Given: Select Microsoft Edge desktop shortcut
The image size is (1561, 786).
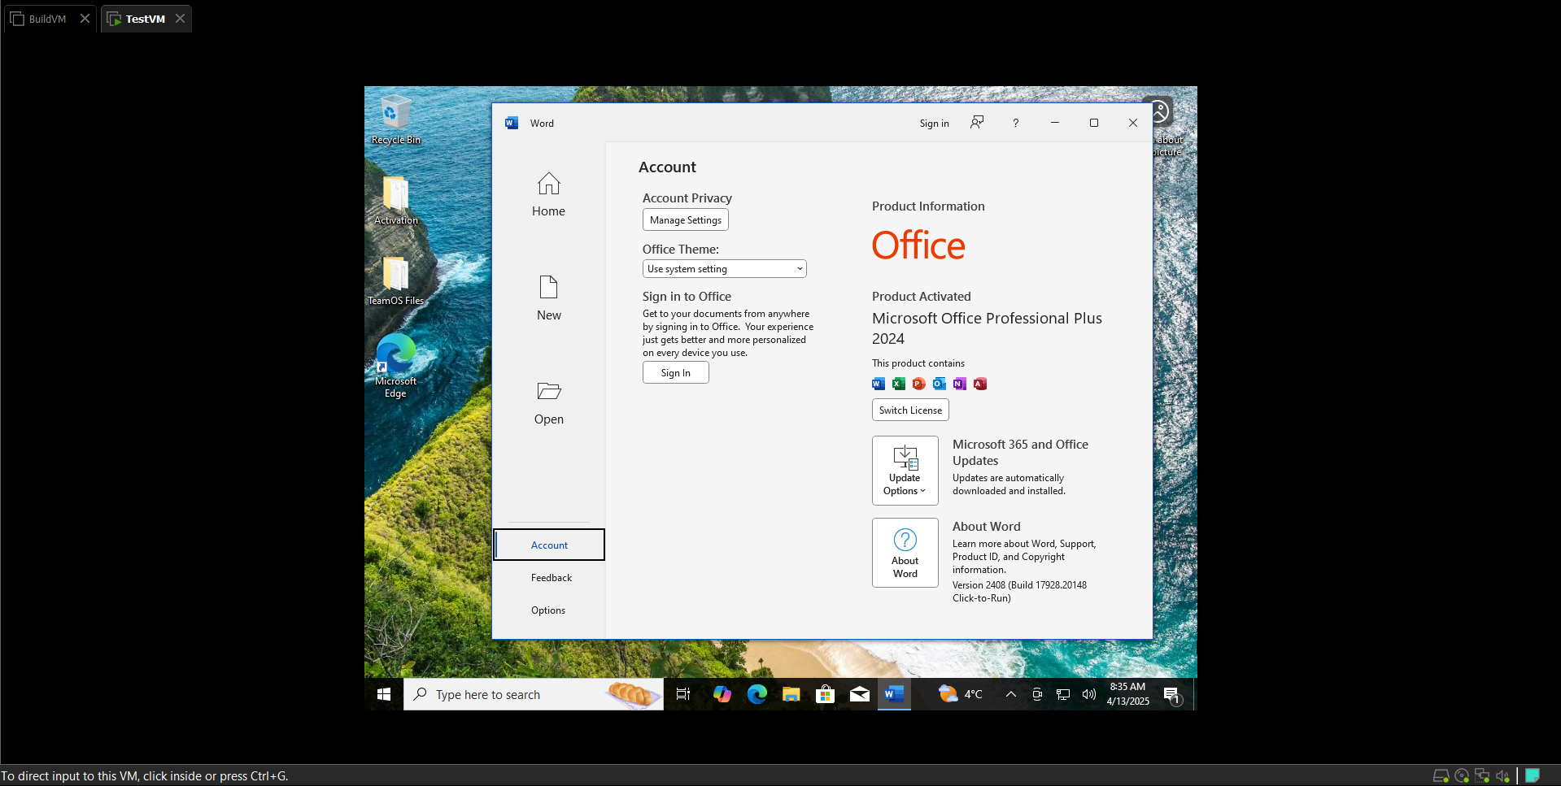Looking at the screenshot, I should (396, 366).
